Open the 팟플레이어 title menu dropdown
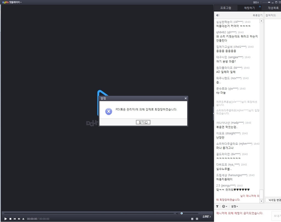Screen dimensions: 281x222 pos(12,2)
